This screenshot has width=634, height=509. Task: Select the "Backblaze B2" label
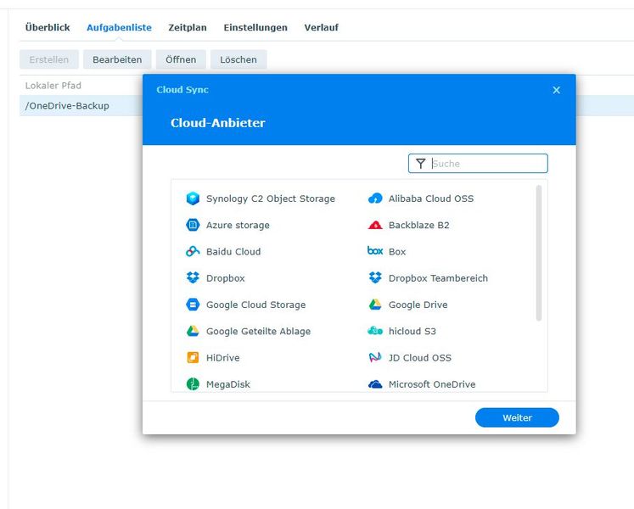click(x=419, y=225)
